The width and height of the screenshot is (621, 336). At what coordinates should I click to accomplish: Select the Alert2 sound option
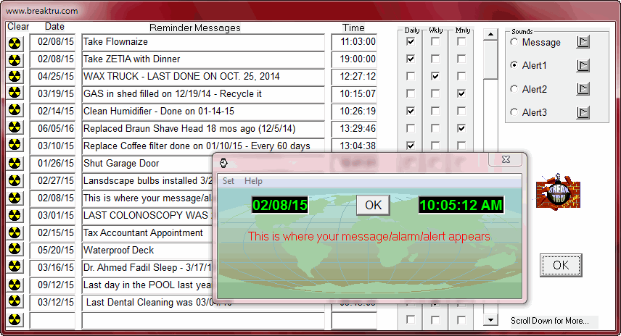[x=514, y=89]
